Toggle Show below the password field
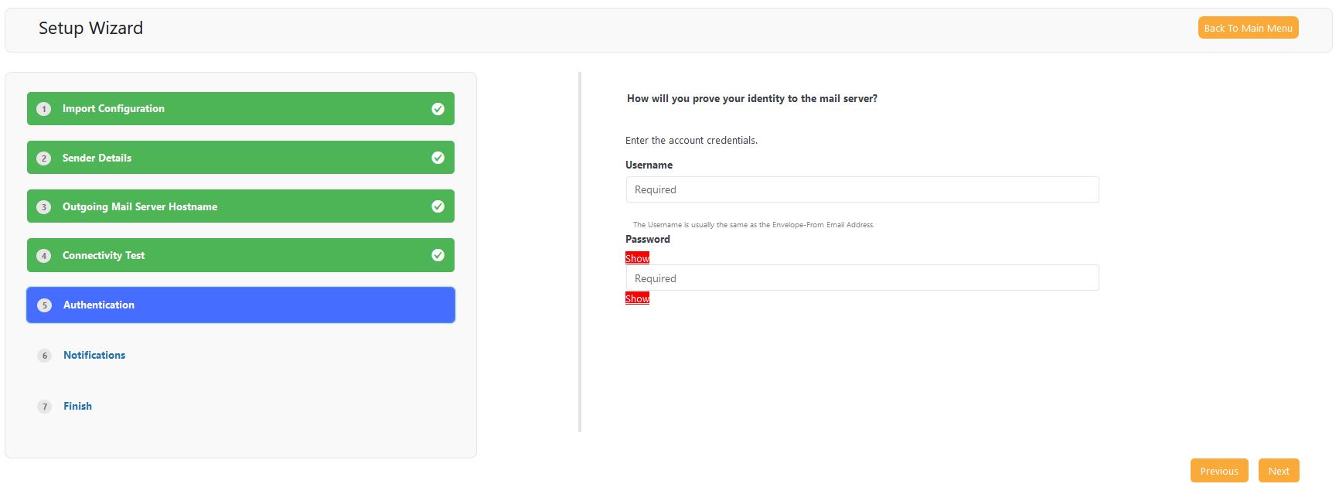Screen dimensions: 1339x494 [x=637, y=298]
